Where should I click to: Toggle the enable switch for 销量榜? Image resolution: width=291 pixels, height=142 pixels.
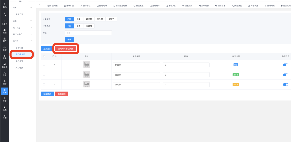tap(286, 65)
